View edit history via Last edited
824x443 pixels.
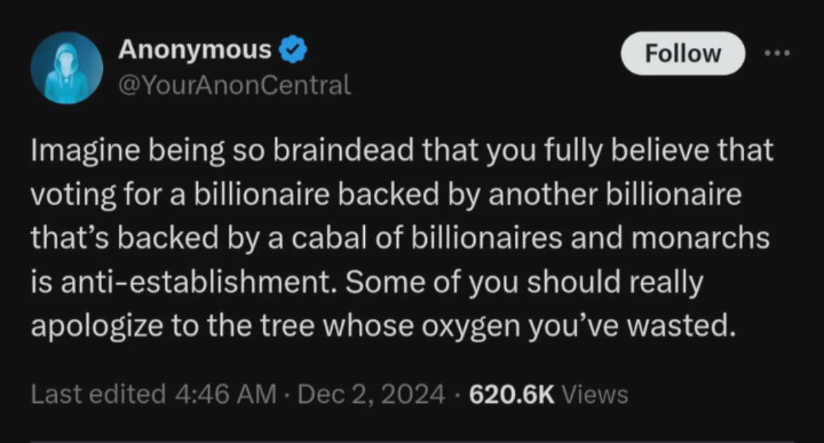[x=97, y=394]
